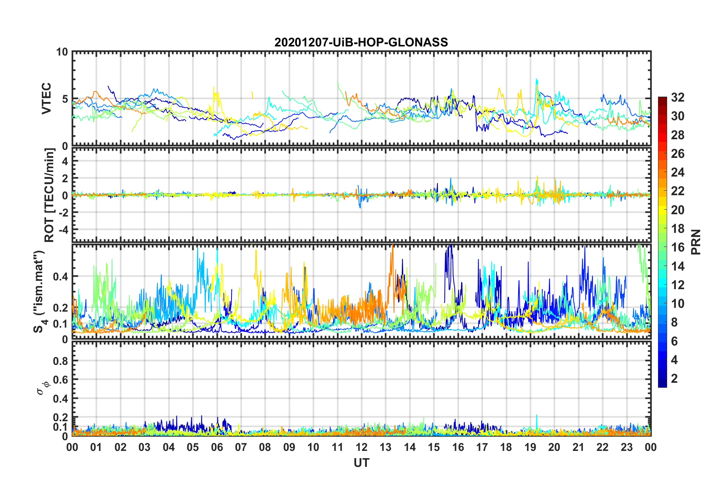Click the orange PRN 24 colorbar region
This screenshot has height=484, width=723.
click(x=662, y=172)
